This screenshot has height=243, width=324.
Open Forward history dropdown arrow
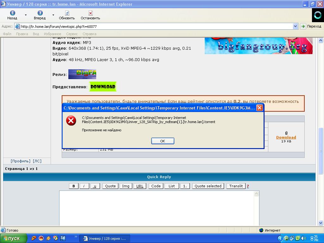pos(53,15)
